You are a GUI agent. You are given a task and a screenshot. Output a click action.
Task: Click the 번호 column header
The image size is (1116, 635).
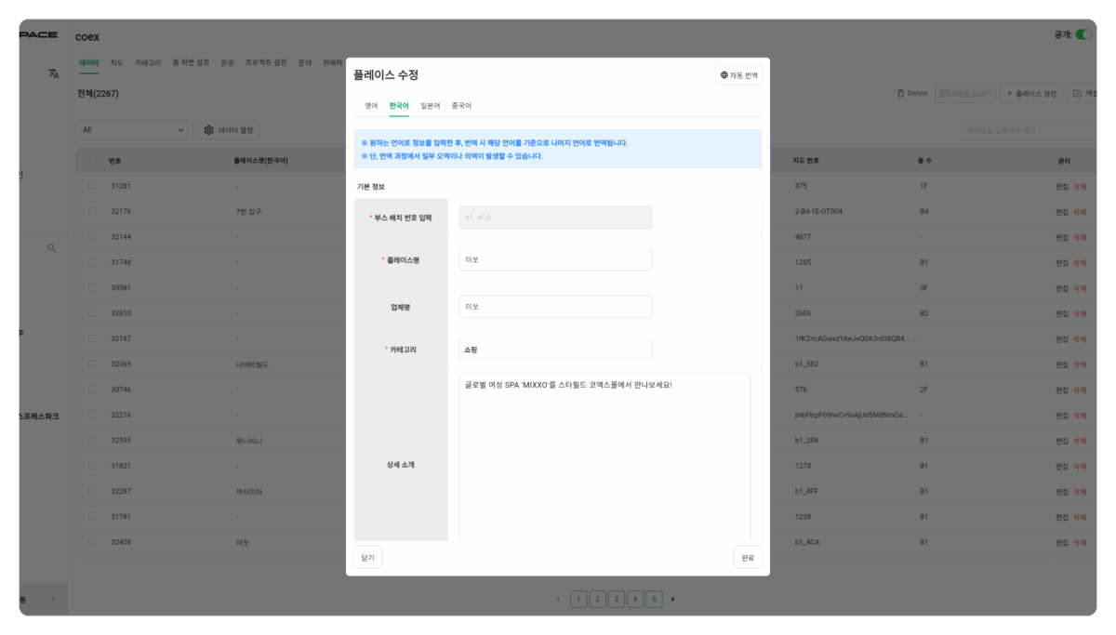click(x=115, y=161)
